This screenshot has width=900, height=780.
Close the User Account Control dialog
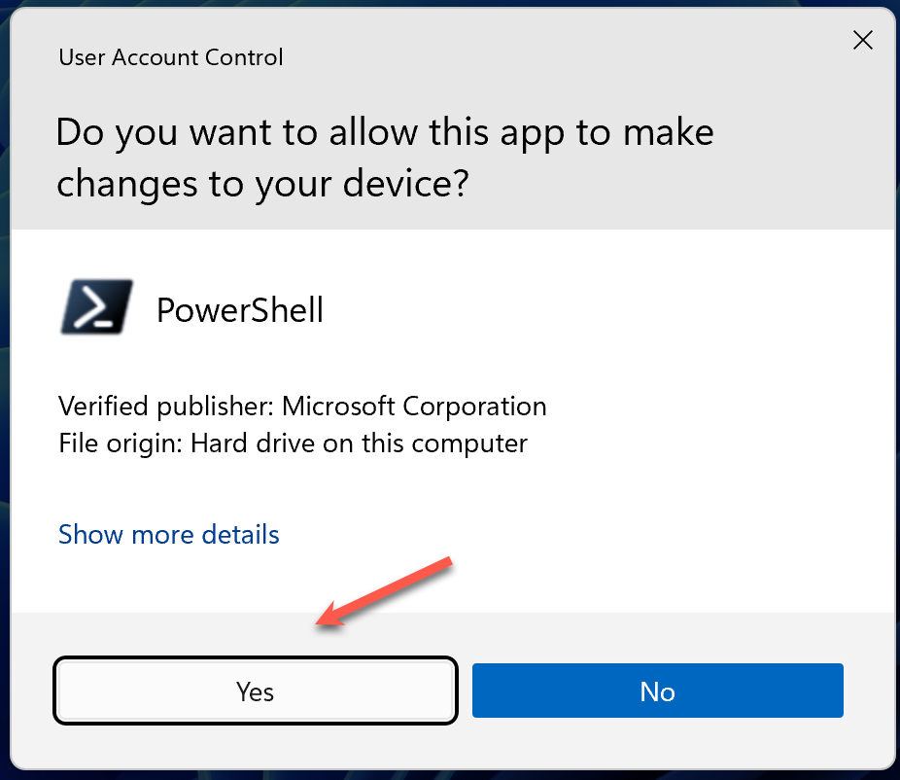pos(862,40)
